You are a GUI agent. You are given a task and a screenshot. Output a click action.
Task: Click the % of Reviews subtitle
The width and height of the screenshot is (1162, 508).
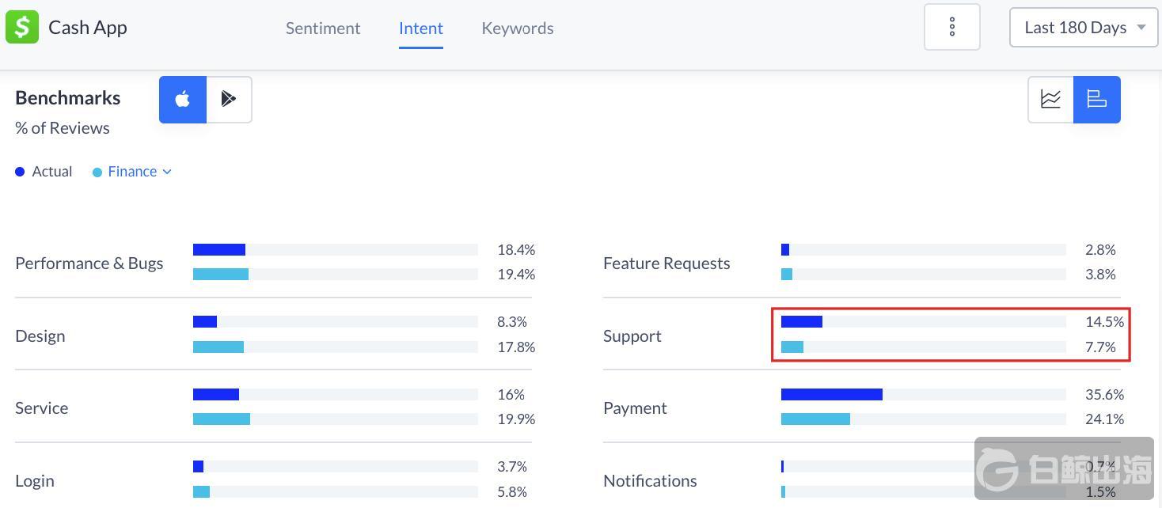coord(63,128)
